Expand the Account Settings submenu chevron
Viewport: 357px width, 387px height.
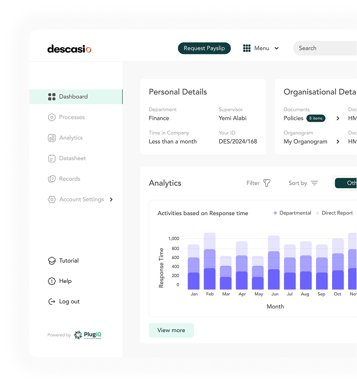(x=111, y=199)
